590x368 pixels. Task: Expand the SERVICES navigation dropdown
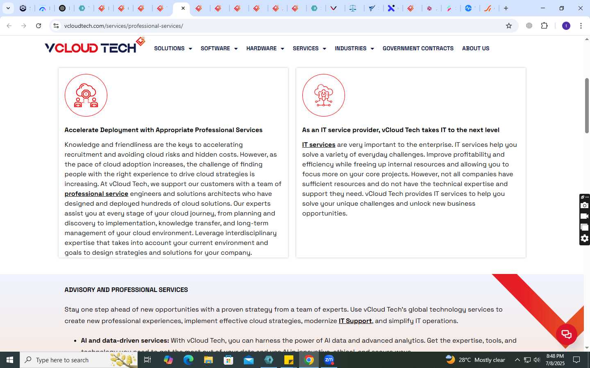pyautogui.click(x=309, y=48)
